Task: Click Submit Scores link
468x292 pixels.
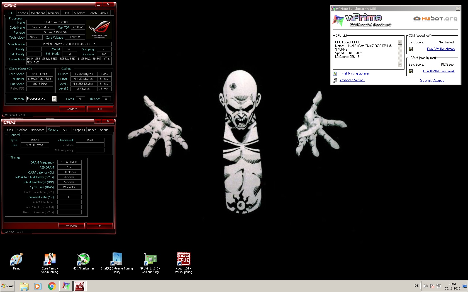Action: click(x=432, y=80)
